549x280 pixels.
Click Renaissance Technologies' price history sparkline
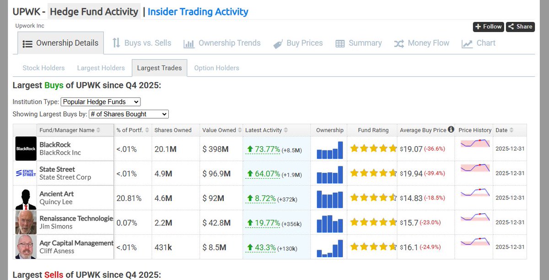pos(475,217)
